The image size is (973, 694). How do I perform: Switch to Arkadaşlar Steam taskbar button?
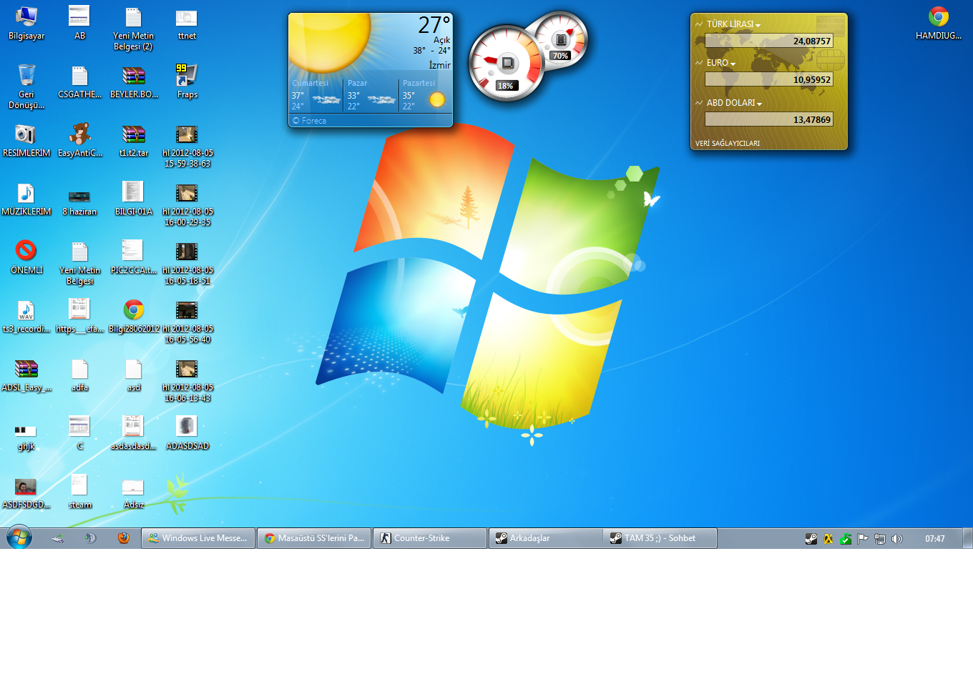pyautogui.click(x=546, y=538)
